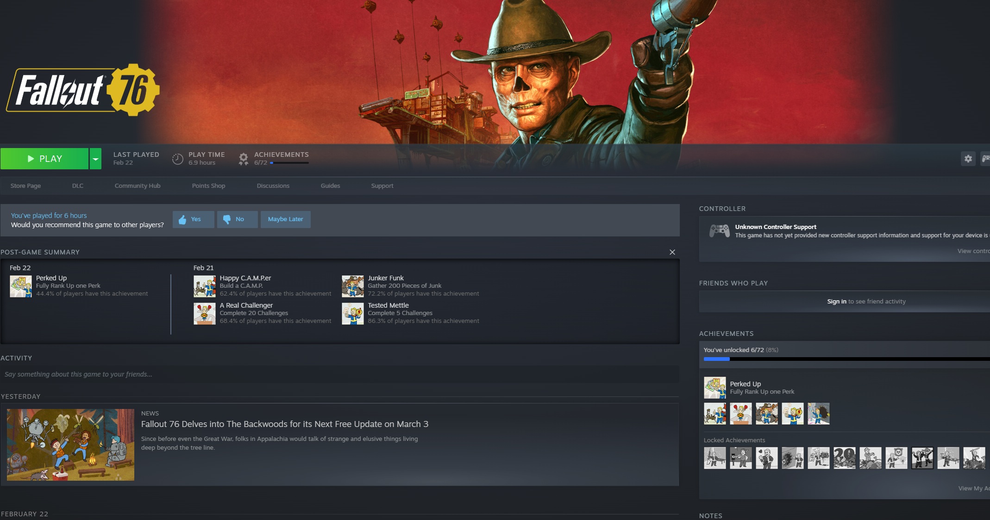The image size is (990, 520).
Task: Click Sign in link for friend activity
Action: click(836, 301)
